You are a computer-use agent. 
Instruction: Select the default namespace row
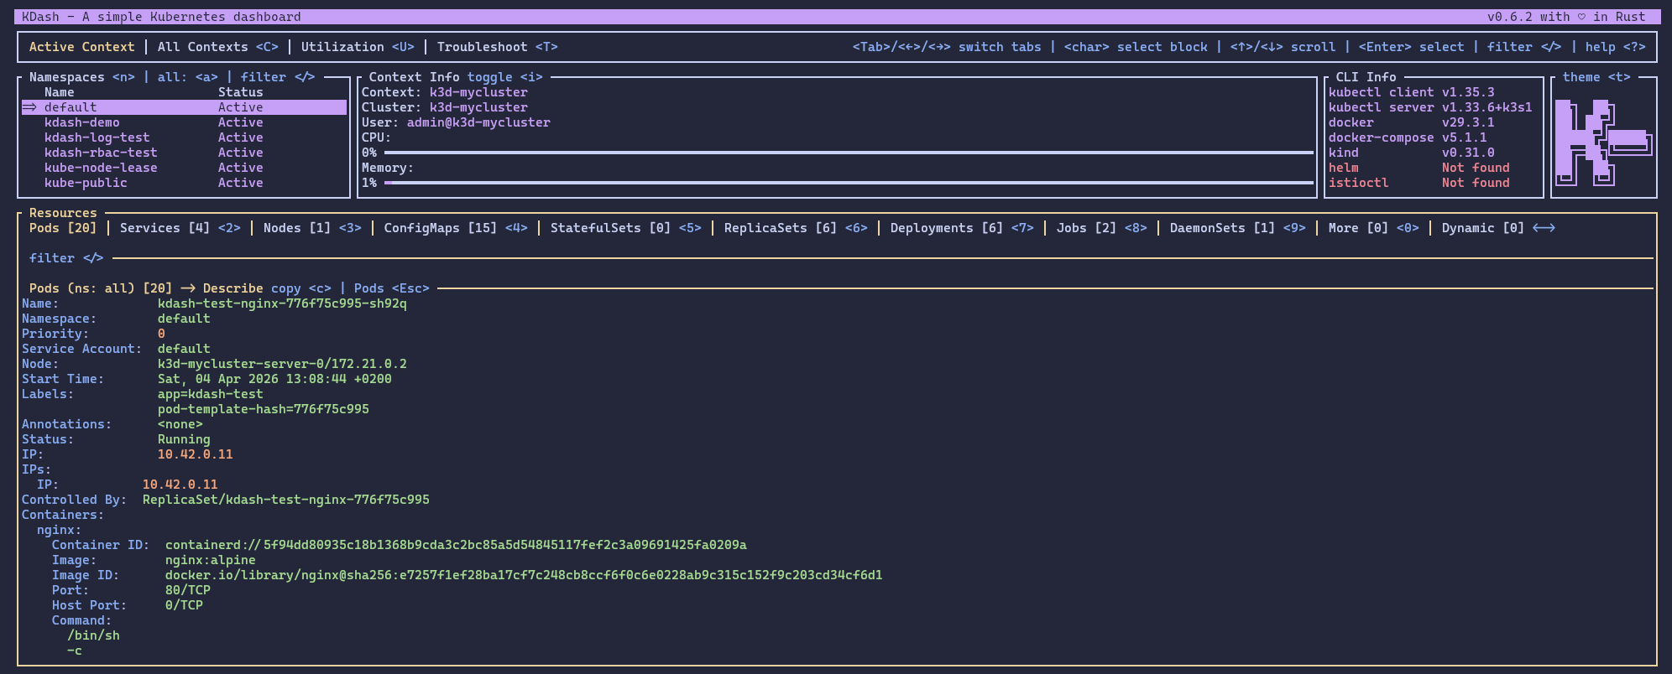(x=184, y=107)
